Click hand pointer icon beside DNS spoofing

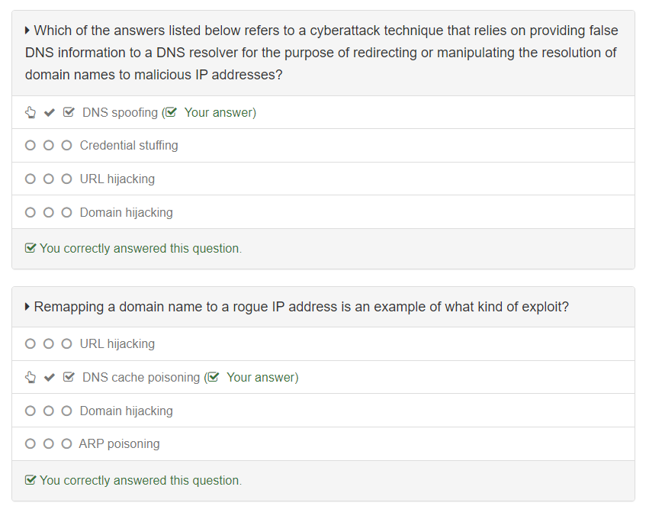point(31,113)
